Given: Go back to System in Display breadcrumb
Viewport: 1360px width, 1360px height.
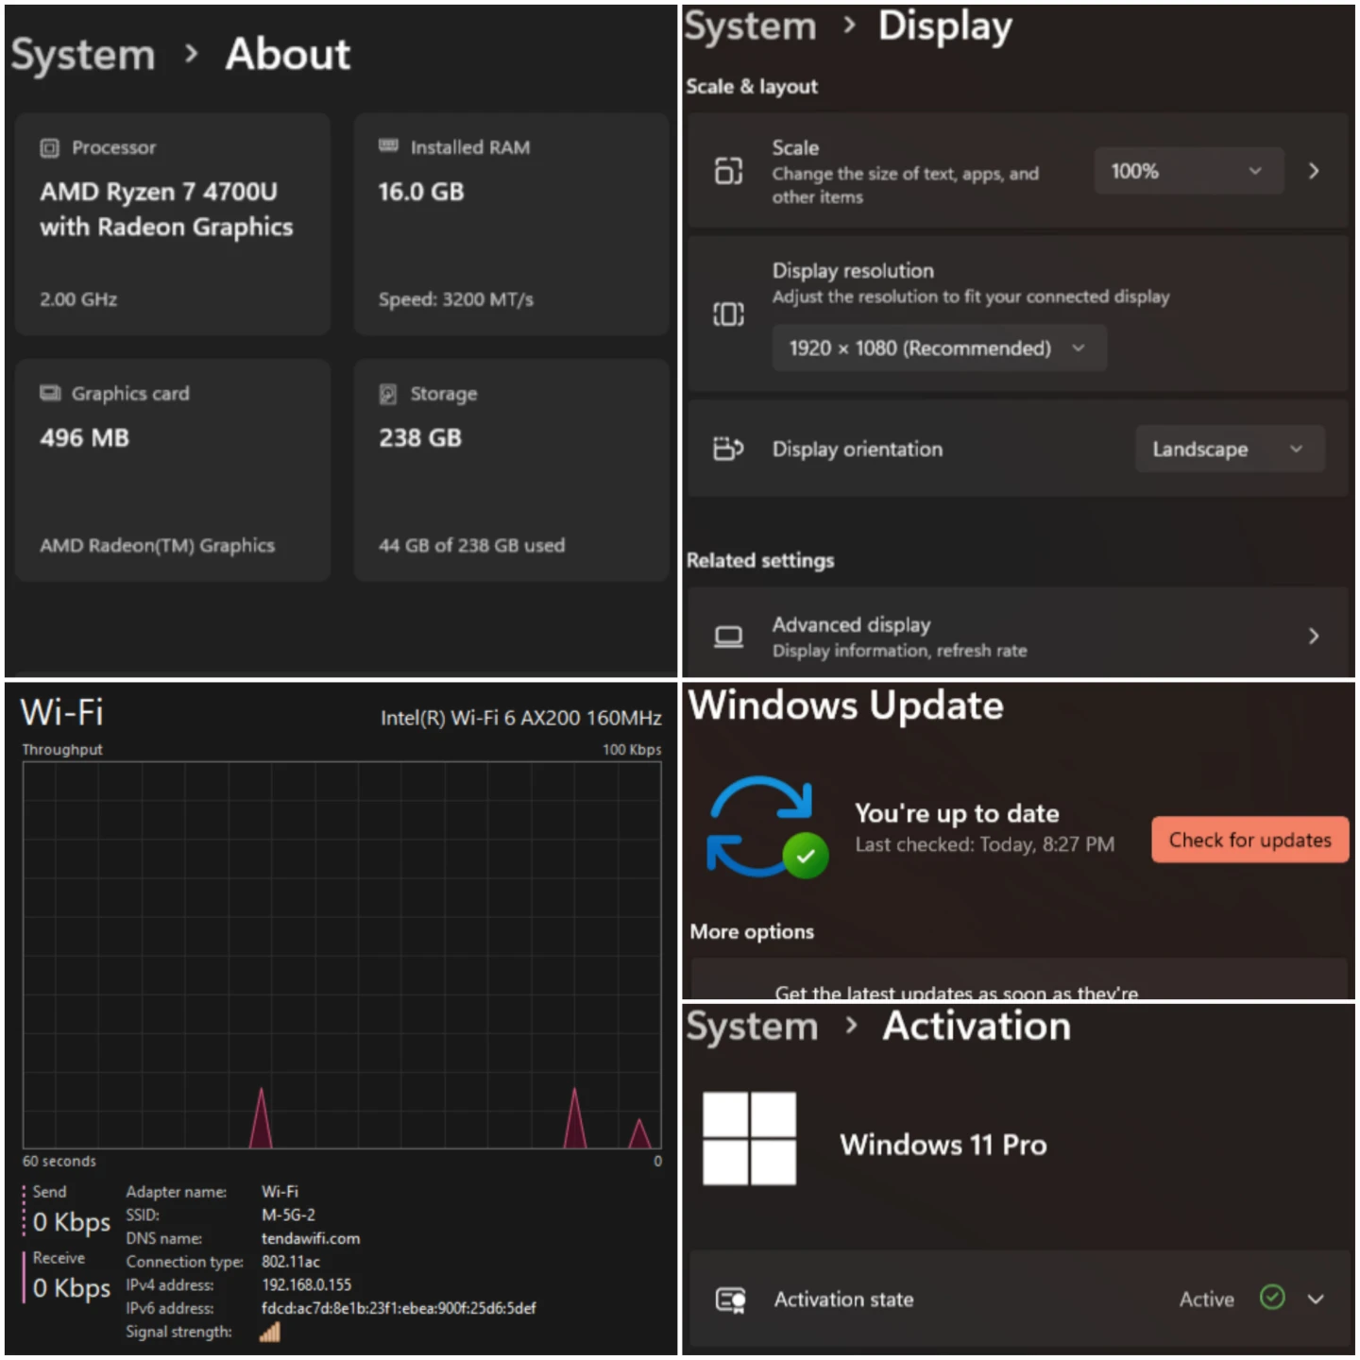Looking at the screenshot, I should tap(750, 27).
